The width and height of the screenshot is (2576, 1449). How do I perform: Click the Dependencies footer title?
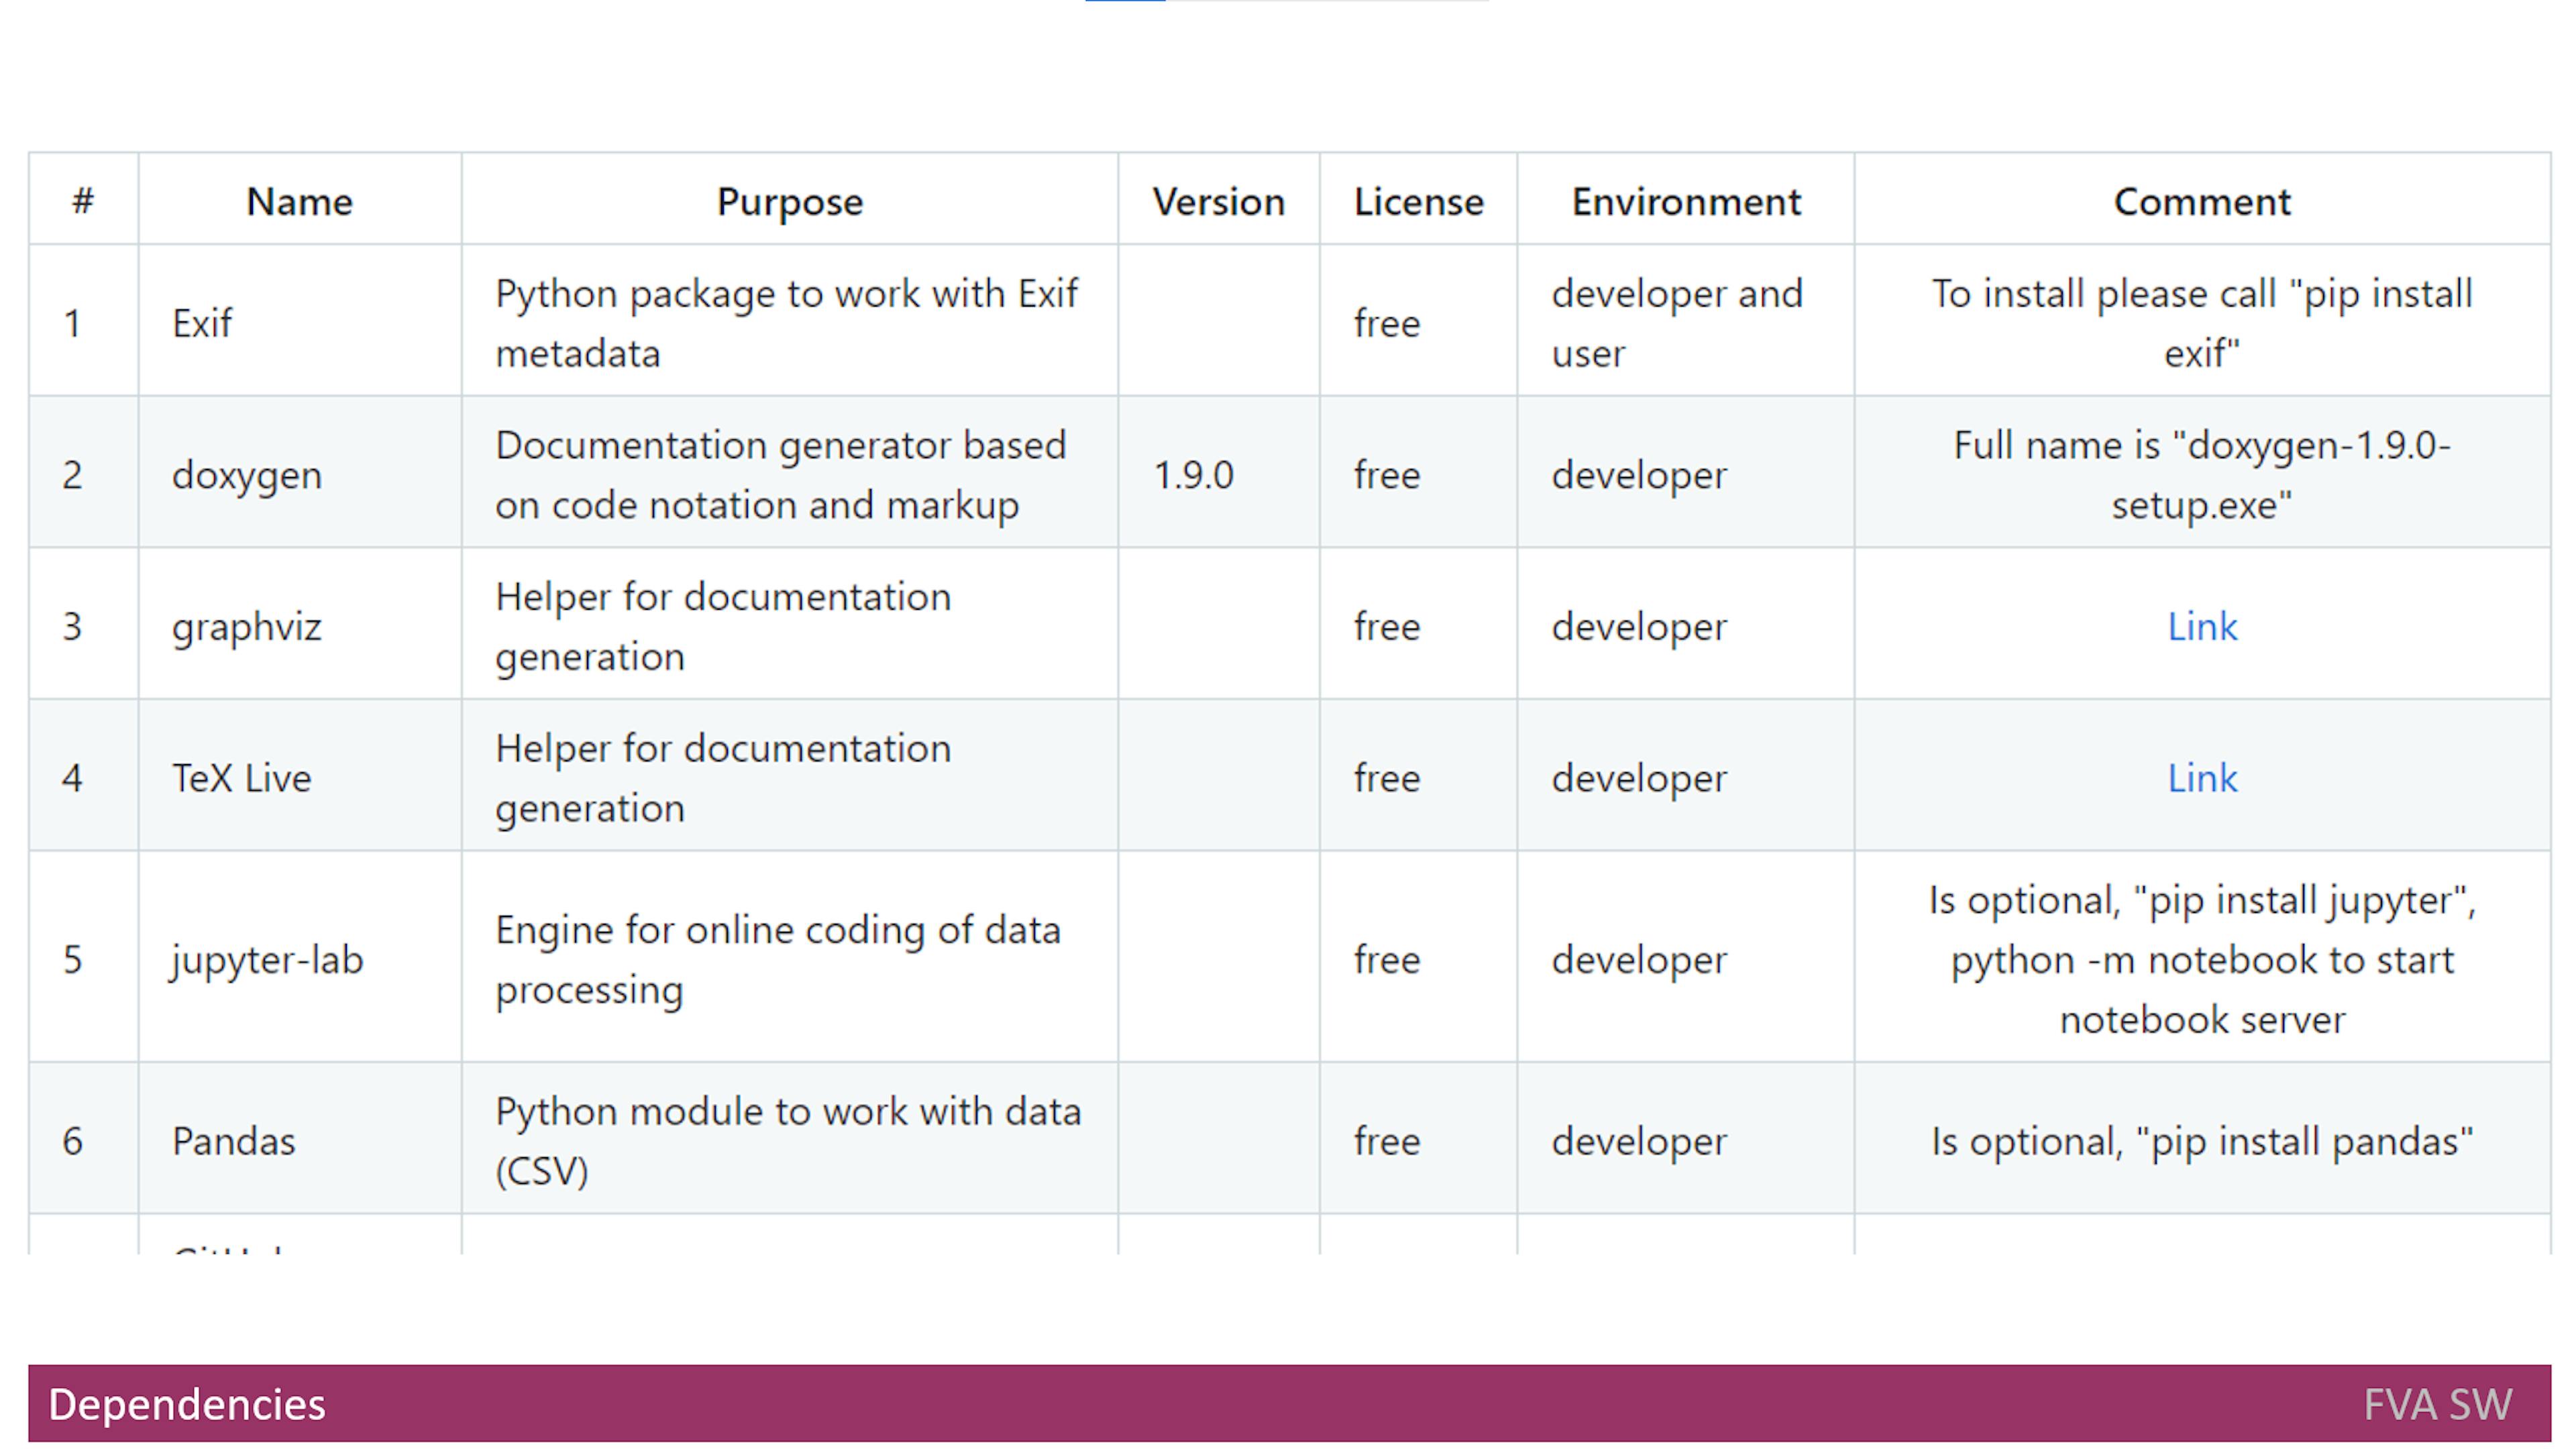[187, 1404]
